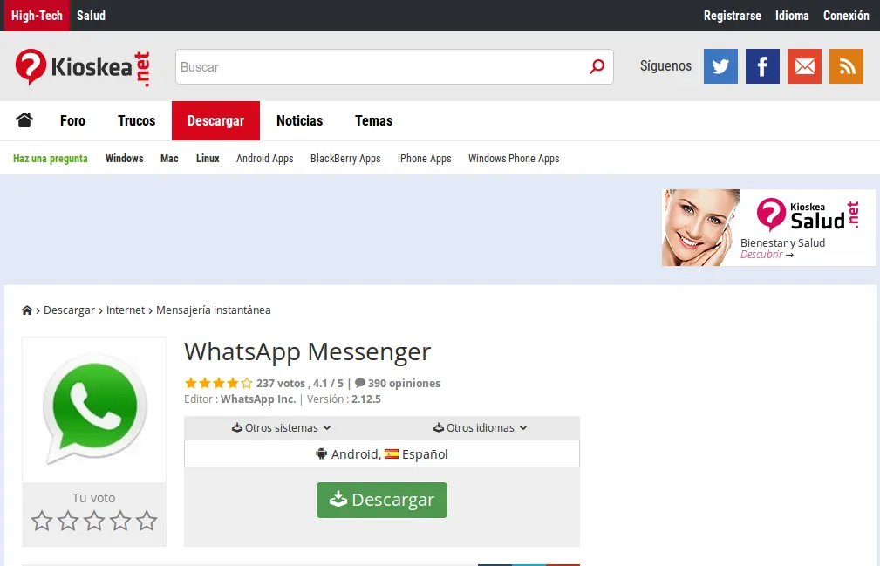Open the Noticias menu item

pos(300,120)
